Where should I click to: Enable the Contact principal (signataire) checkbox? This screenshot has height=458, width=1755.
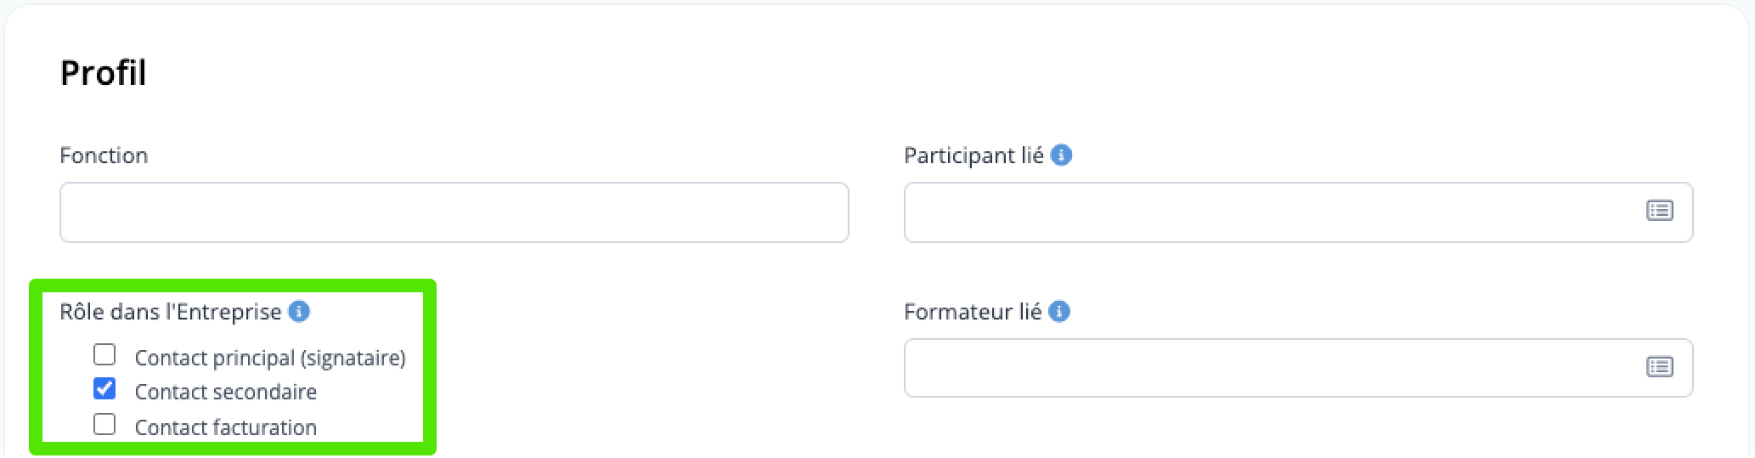click(x=104, y=354)
